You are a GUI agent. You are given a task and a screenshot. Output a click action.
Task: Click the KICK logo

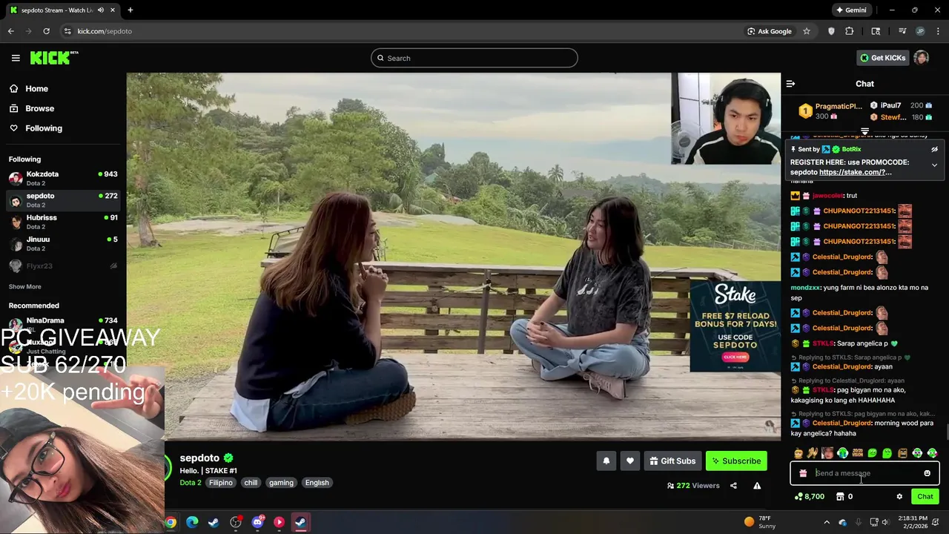(x=54, y=58)
